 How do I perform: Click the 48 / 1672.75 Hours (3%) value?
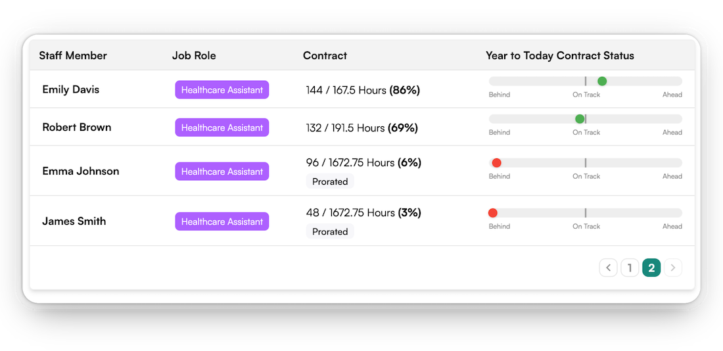point(364,212)
